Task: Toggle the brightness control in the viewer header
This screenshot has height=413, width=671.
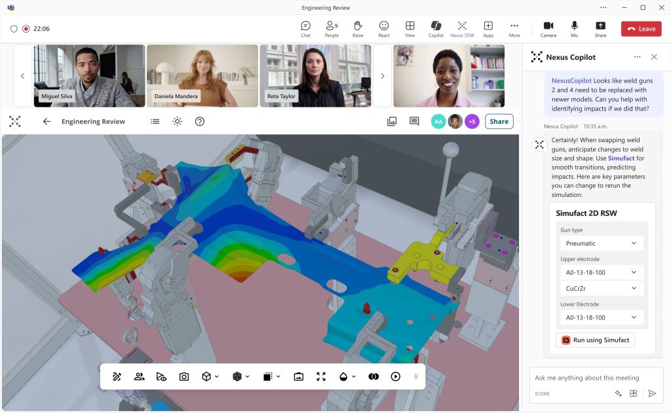Action: coord(177,121)
